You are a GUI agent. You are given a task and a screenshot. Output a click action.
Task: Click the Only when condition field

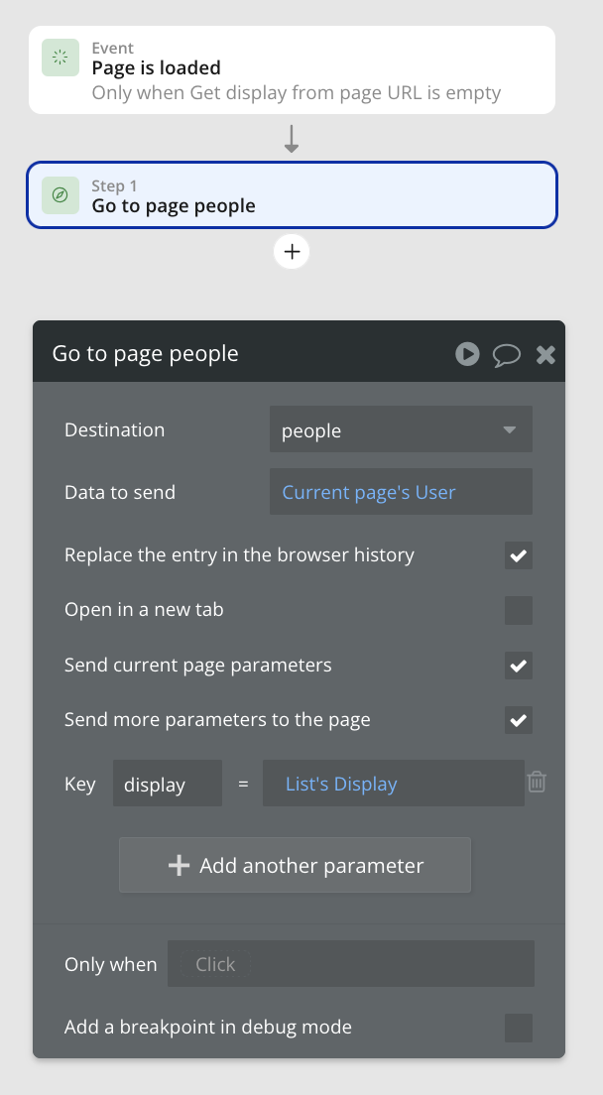click(350, 964)
